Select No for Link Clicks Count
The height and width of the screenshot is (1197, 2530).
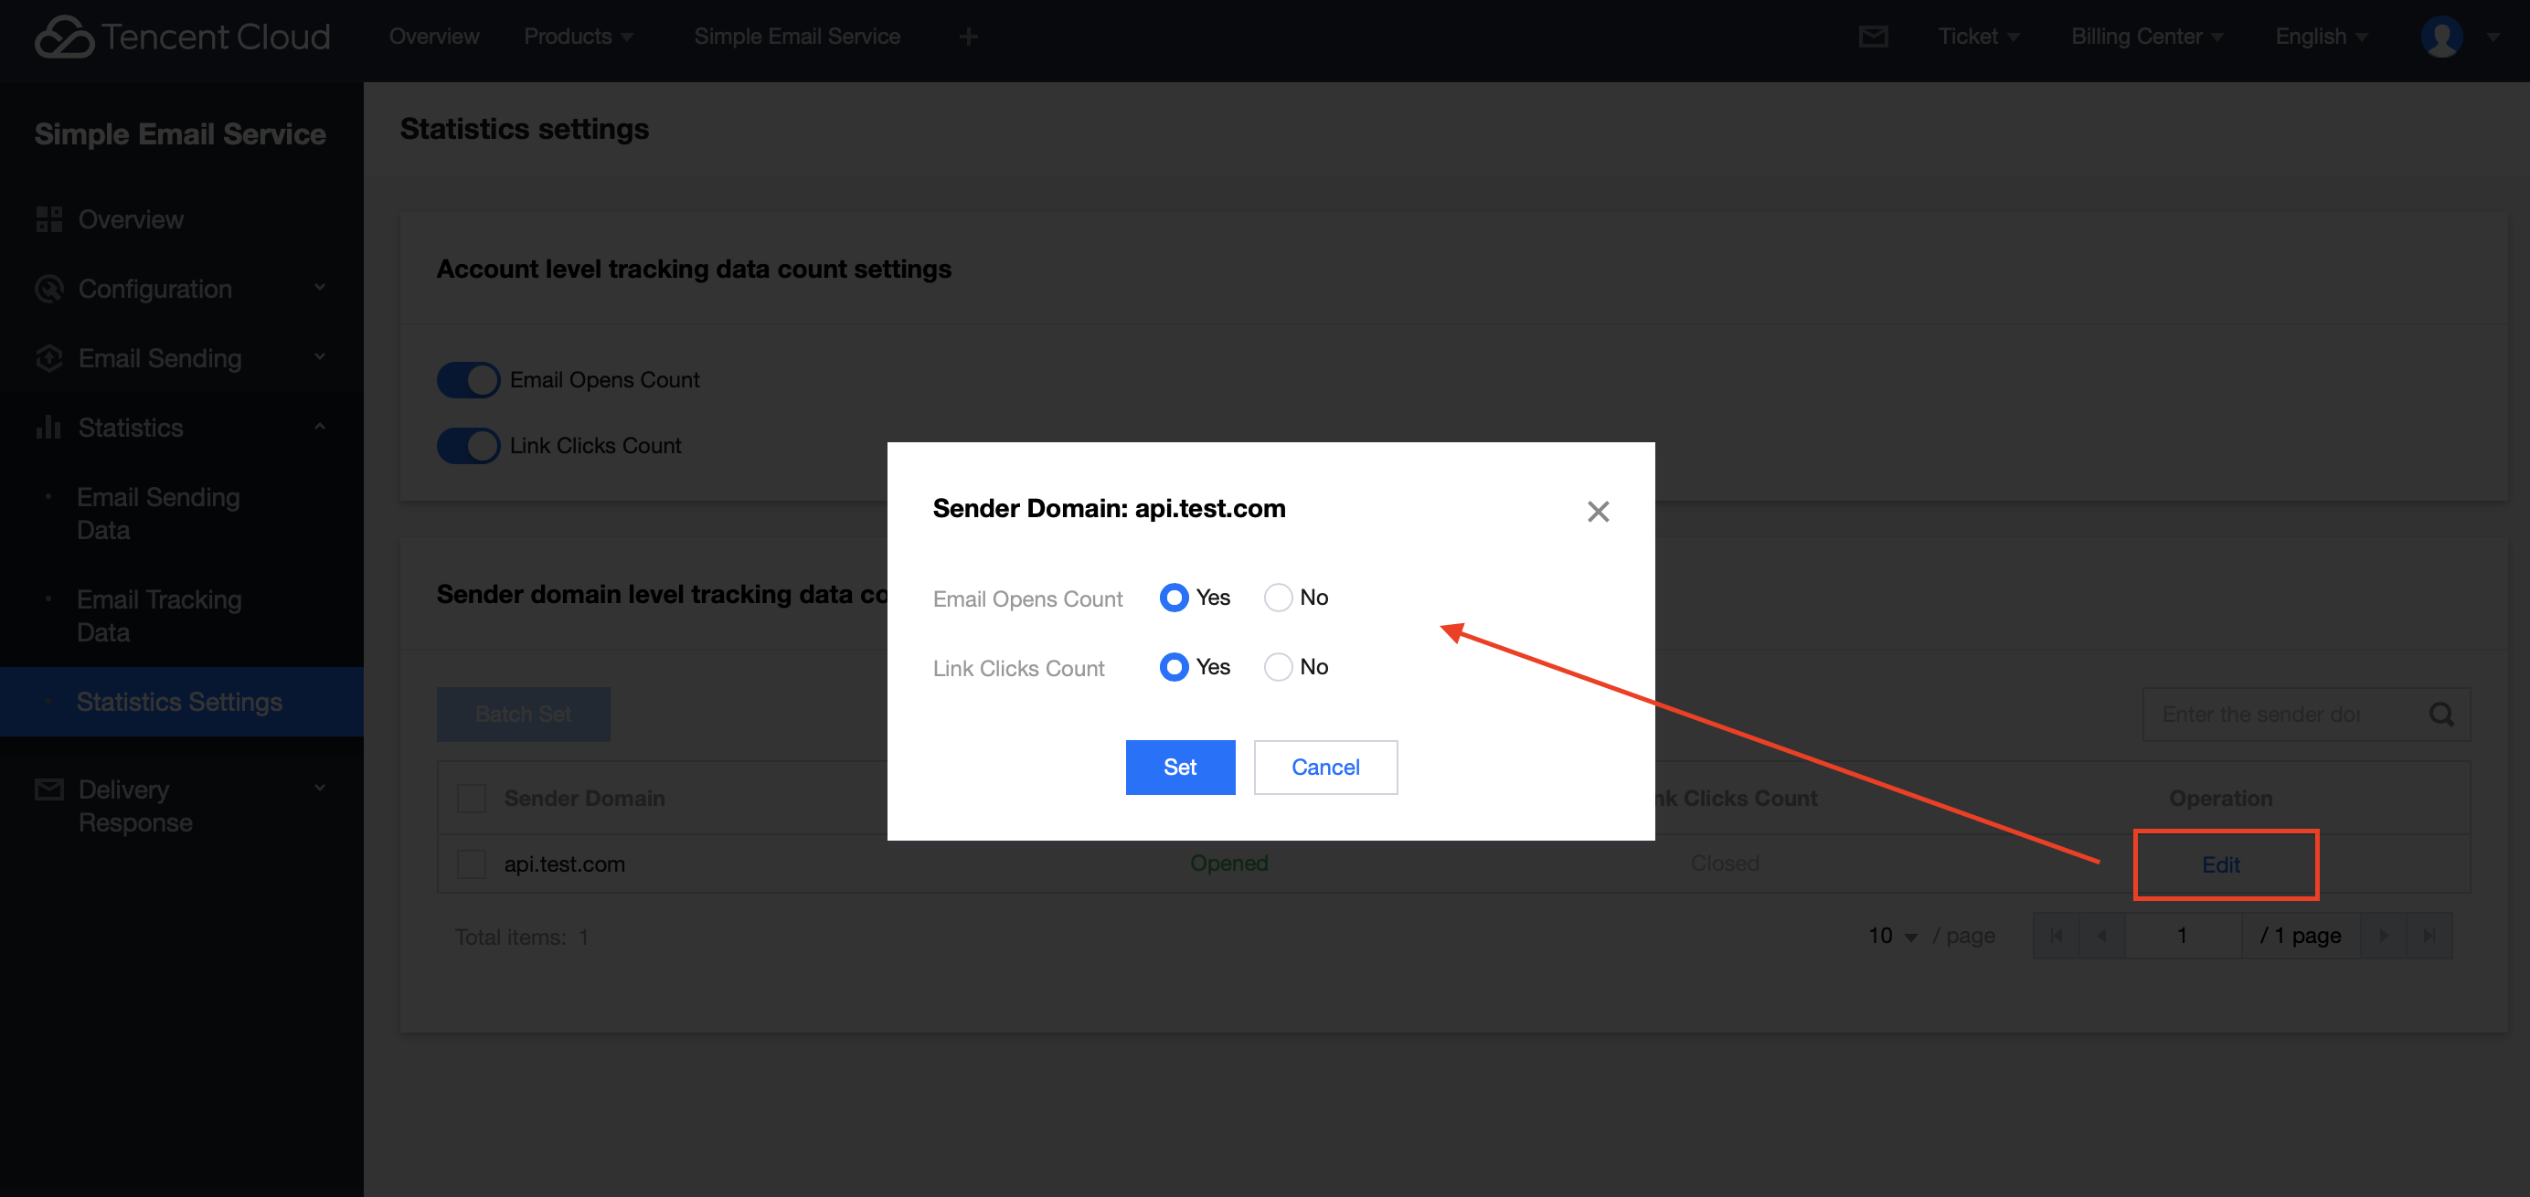pos(1278,668)
